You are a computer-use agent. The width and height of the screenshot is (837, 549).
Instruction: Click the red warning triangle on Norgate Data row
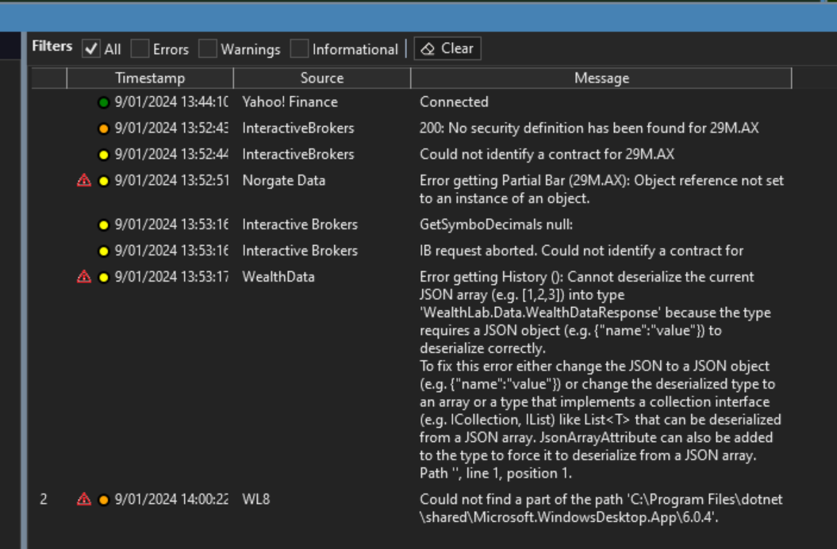pyautogui.click(x=84, y=181)
